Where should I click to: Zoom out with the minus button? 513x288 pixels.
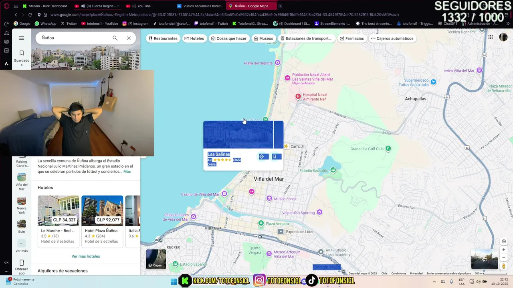pos(504,258)
